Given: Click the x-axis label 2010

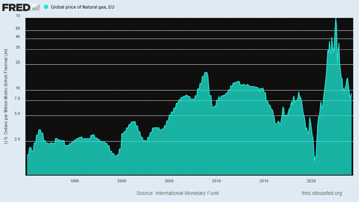Looking at the screenshot, I should coord(216,181).
